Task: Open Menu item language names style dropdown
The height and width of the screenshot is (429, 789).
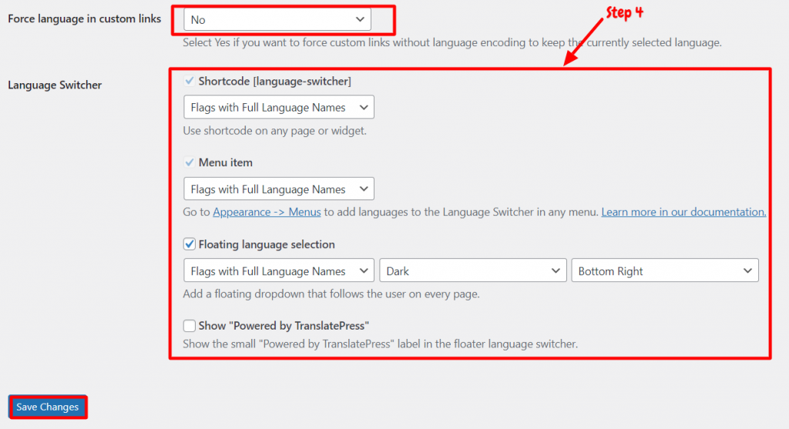Action: coord(279,189)
